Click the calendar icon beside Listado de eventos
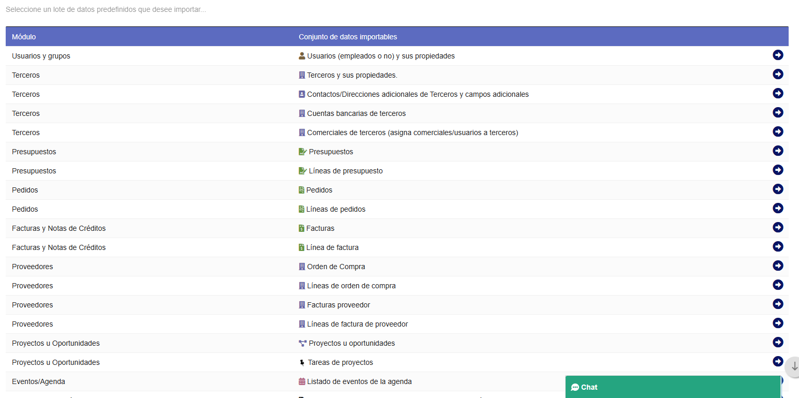 [302, 381]
